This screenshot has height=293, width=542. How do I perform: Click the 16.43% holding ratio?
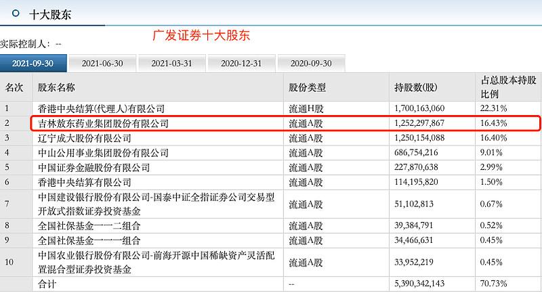pos(494,123)
